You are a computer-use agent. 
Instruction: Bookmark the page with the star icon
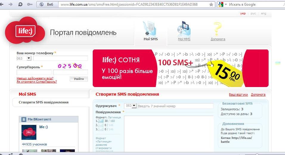coord(211,4)
